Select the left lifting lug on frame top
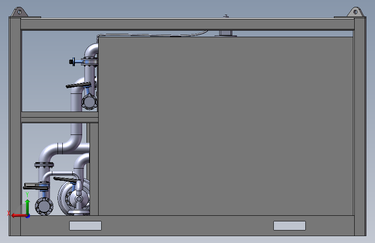The image size is (375, 243). pos(19,12)
